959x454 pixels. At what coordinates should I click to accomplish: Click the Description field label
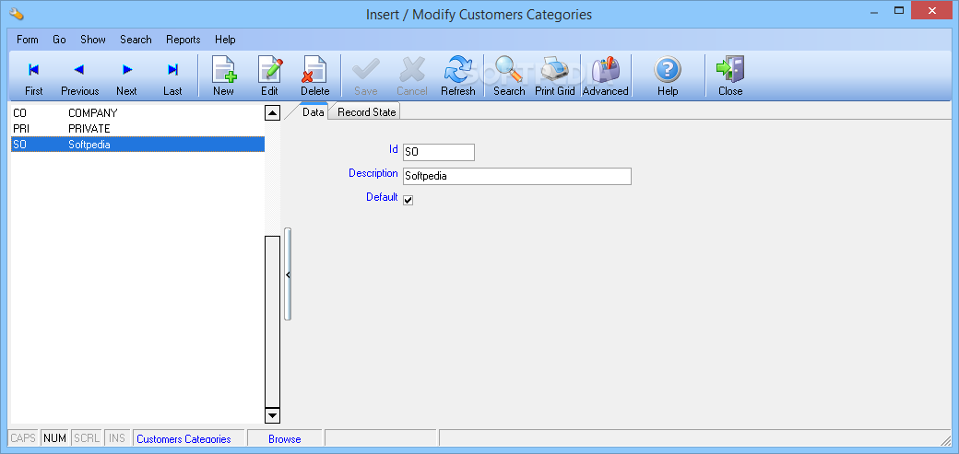[373, 173]
